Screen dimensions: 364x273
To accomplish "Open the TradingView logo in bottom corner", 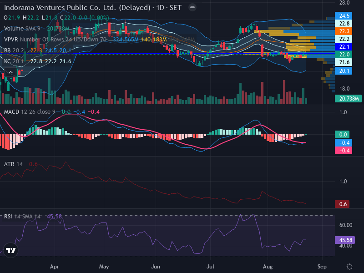I will click(x=10, y=250).
